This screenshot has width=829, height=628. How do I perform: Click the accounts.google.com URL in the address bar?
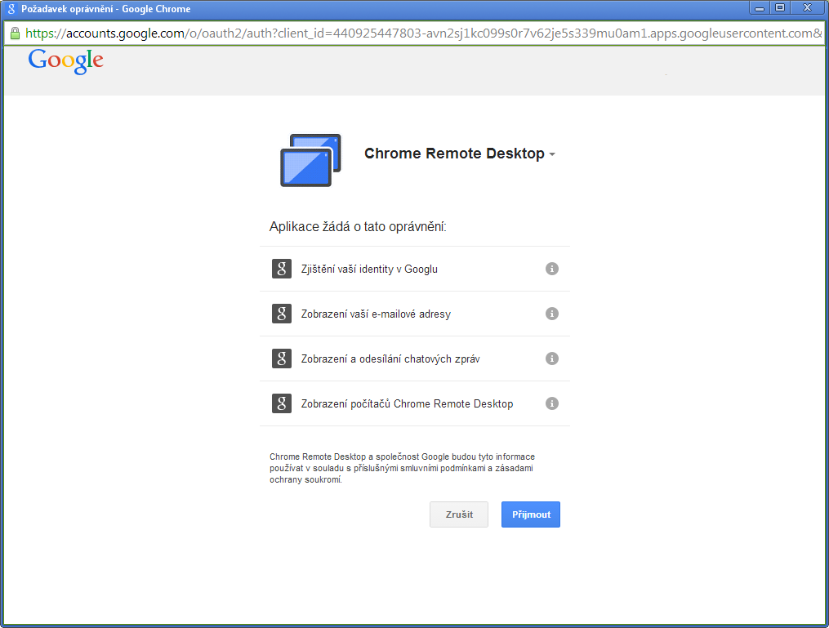point(424,33)
